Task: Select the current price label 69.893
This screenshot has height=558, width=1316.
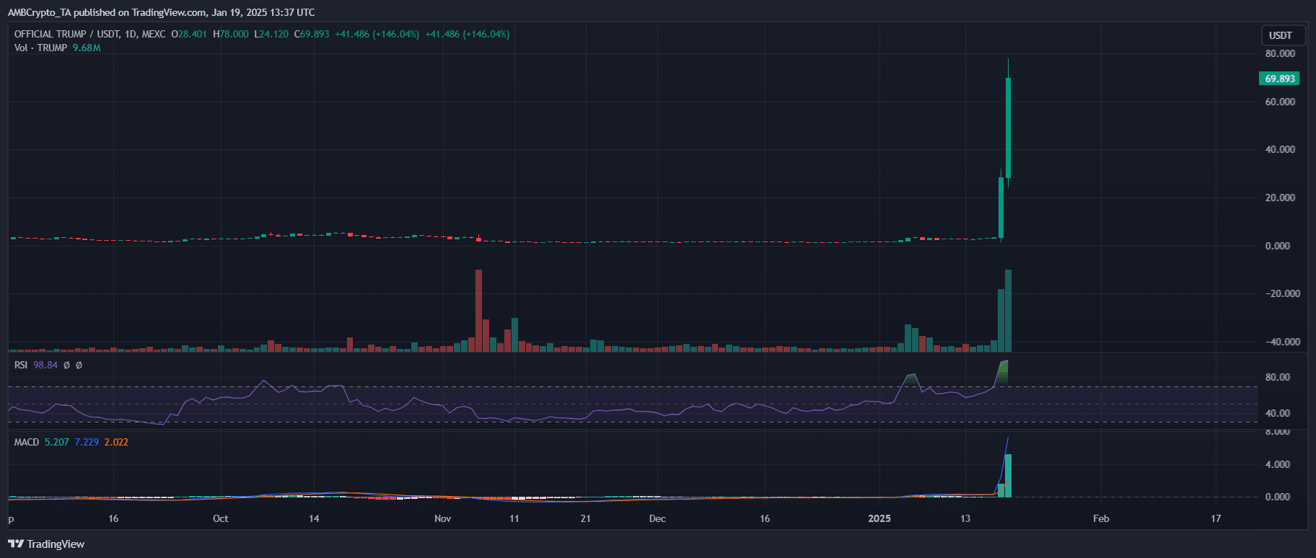Action: click(1280, 79)
